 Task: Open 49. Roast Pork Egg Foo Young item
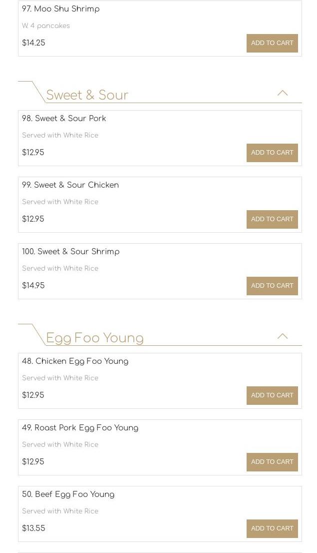pos(80,428)
